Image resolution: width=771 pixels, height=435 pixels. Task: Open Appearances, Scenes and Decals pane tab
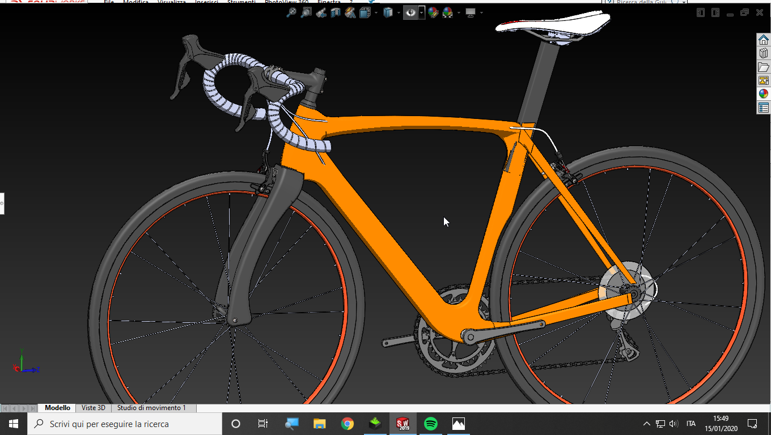coord(764,94)
